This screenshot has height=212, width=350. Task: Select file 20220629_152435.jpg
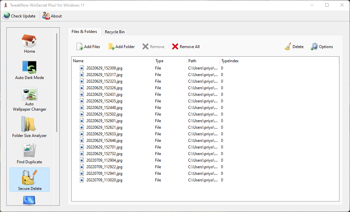coord(104,101)
